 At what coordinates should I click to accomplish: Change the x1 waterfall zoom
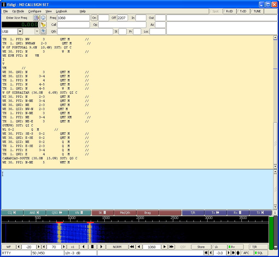coord(73,247)
